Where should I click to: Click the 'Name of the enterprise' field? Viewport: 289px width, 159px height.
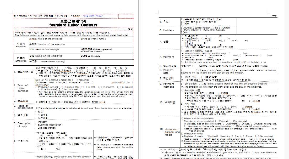(x=54, y=39)
